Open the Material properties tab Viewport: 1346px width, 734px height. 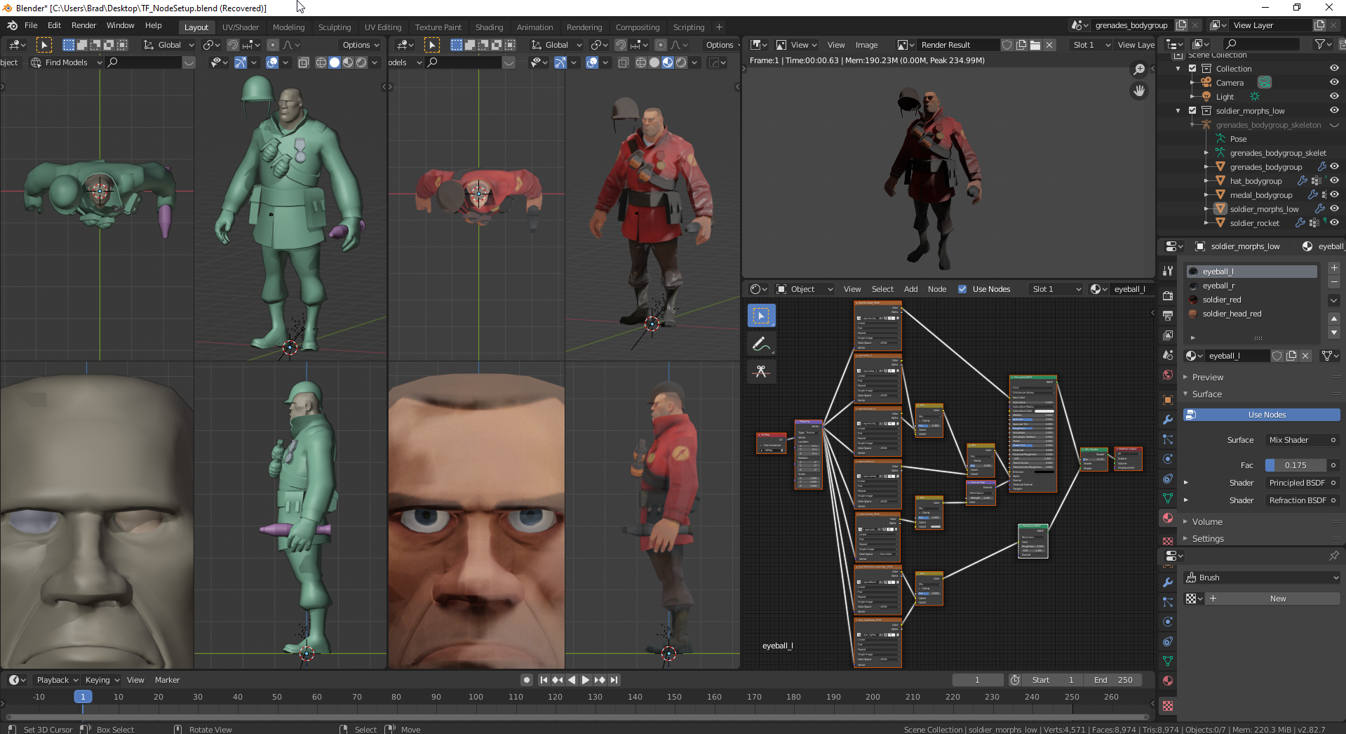[x=1168, y=518]
